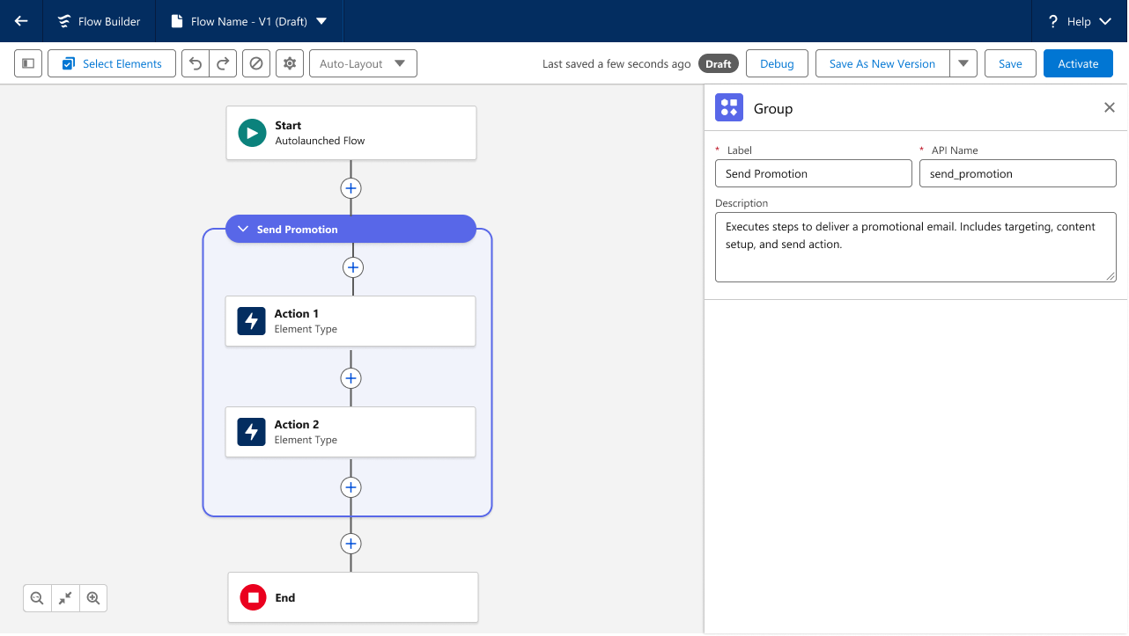1129x636 pixels.
Task: Redo the last change
Action: tap(223, 63)
